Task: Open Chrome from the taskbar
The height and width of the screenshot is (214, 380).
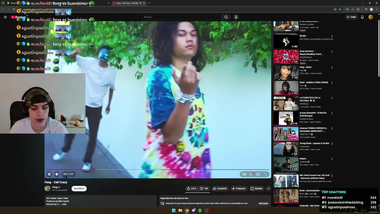Action: tap(187, 210)
